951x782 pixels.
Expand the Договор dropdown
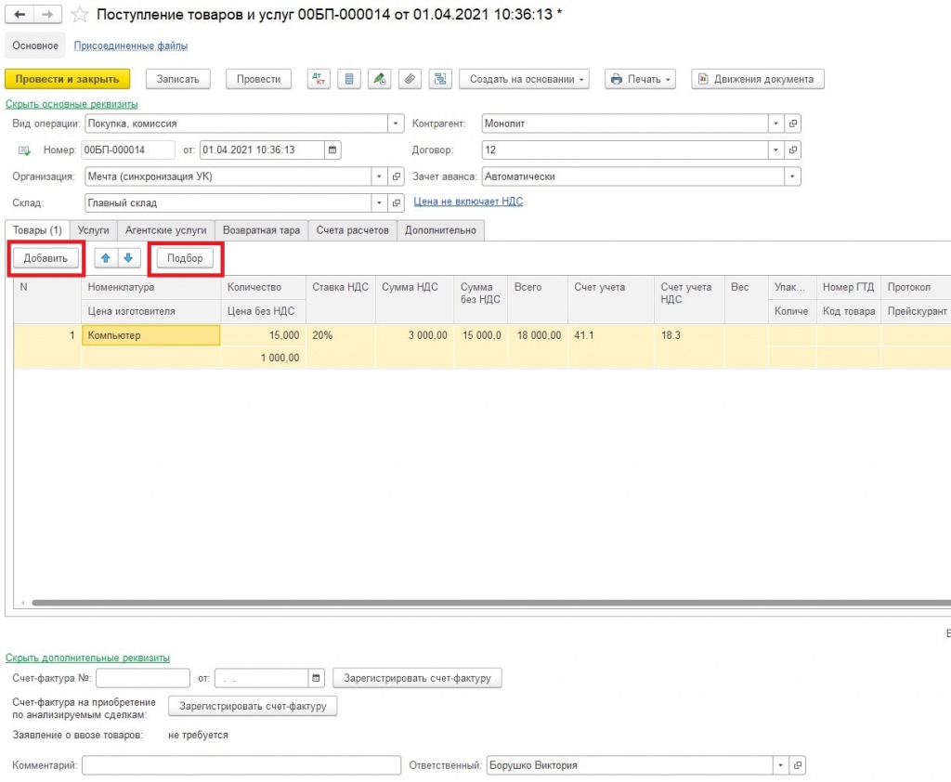(775, 150)
